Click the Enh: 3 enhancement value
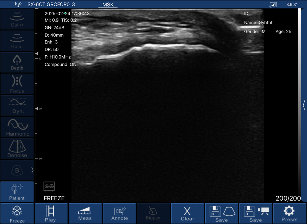Screen dimensions: 307x224 (51, 42)
